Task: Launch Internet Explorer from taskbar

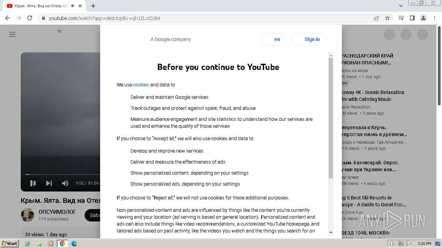Action: pyautogui.click(x=28, y=244)
